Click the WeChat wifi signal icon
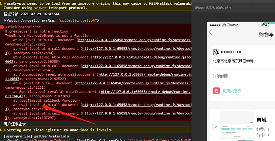The height and width of the screenshot is (141, 275). tap(236, 25)
